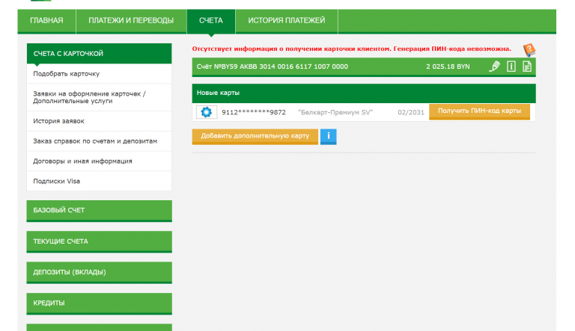Expand the Депозиты (вклады) section
575x331 pixels.
pos(100,273)
